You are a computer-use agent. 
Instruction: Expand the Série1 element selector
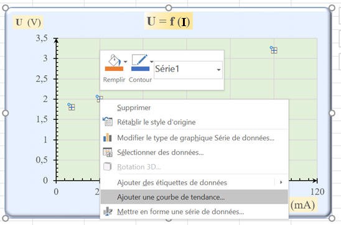pyautogui.click(x=219, y=70)
